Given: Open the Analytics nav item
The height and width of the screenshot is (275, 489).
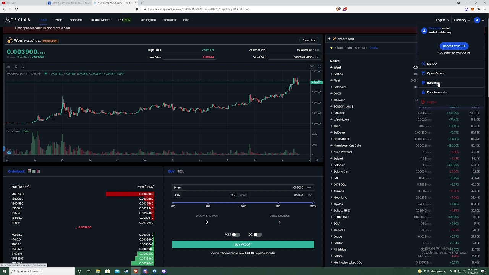Looking at the screenshot, I should point(170,20).
